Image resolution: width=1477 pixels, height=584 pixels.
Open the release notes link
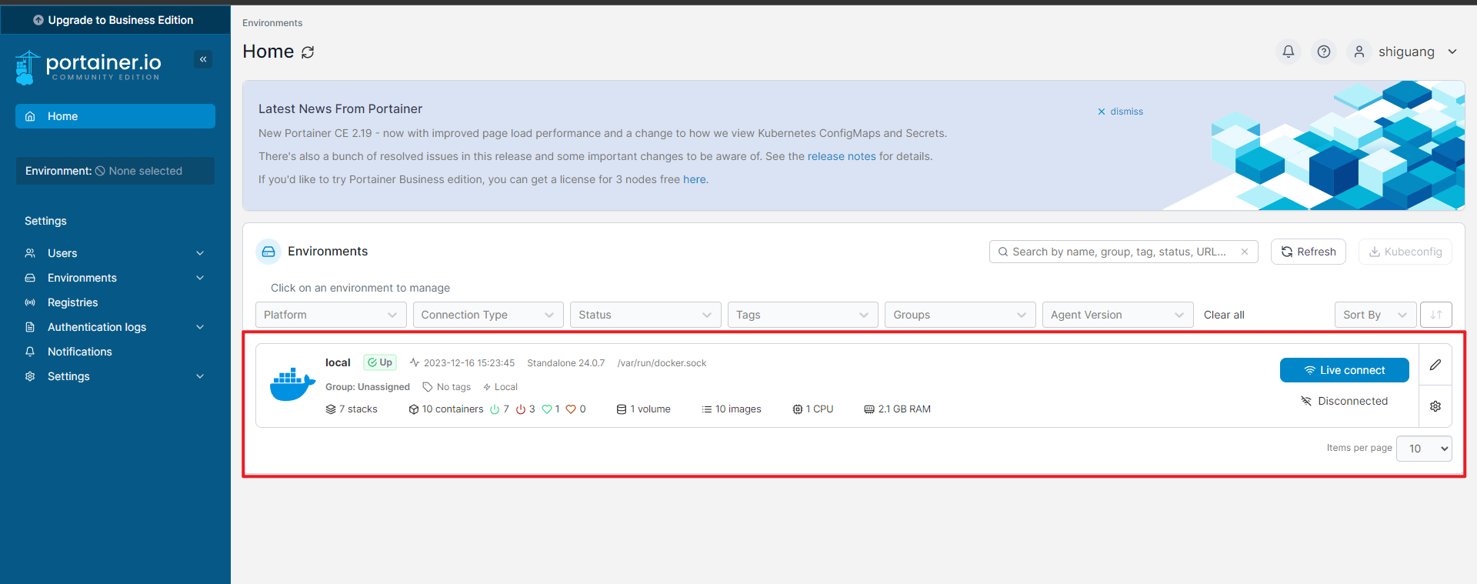tap(842, 156)
